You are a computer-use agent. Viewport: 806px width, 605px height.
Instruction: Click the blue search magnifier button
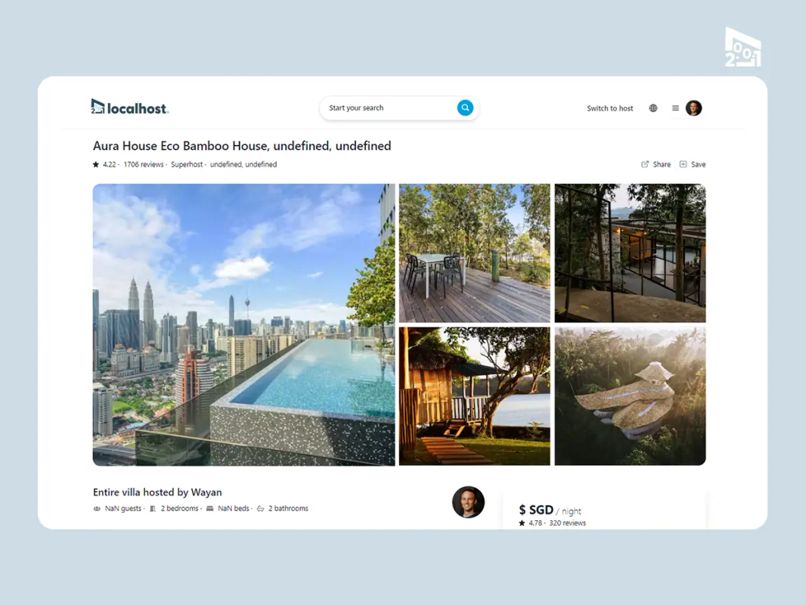coord(465,108)
